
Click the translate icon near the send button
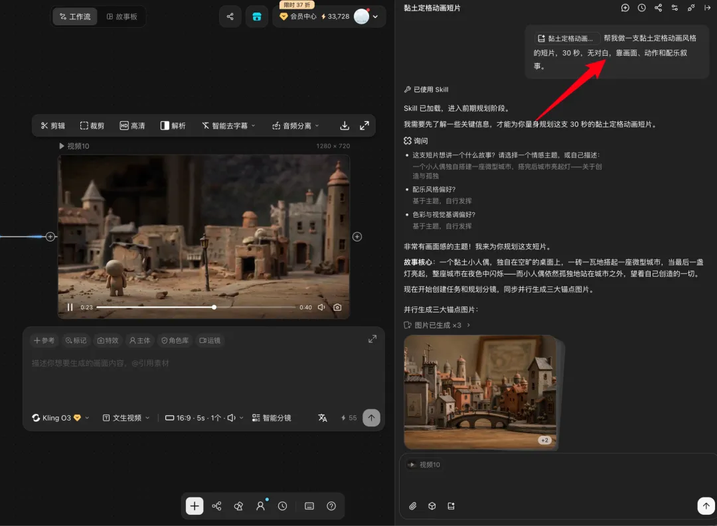tap(323, 418)
